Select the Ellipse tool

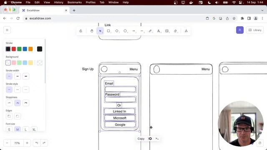pos(125,31)
